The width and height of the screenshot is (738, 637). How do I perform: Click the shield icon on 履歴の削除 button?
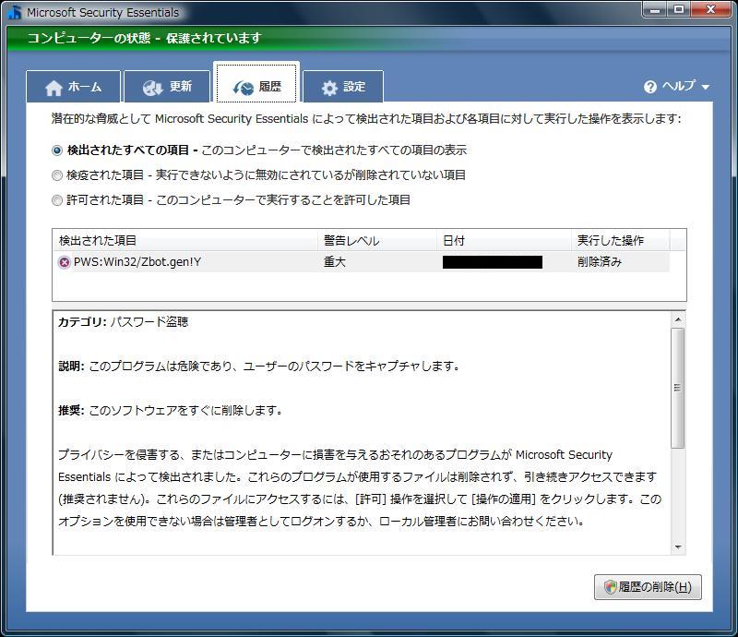(610, 586)
